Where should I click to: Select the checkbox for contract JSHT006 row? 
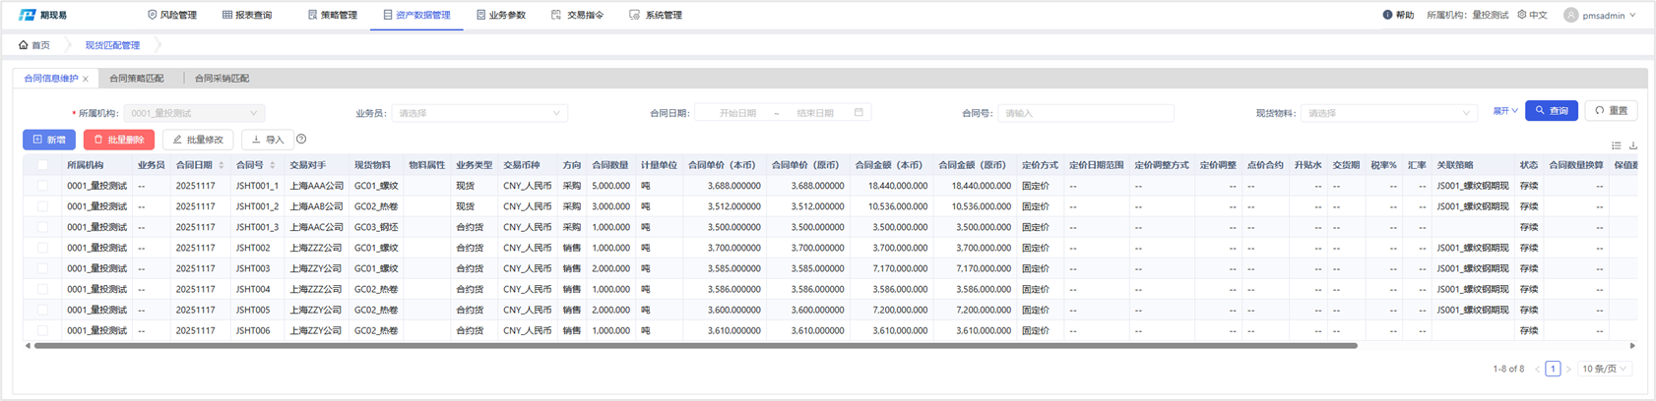[x=42, y=330]
